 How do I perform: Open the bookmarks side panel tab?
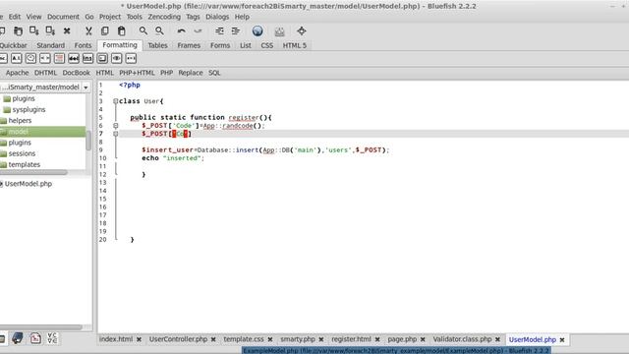click(x=18, y=338)
